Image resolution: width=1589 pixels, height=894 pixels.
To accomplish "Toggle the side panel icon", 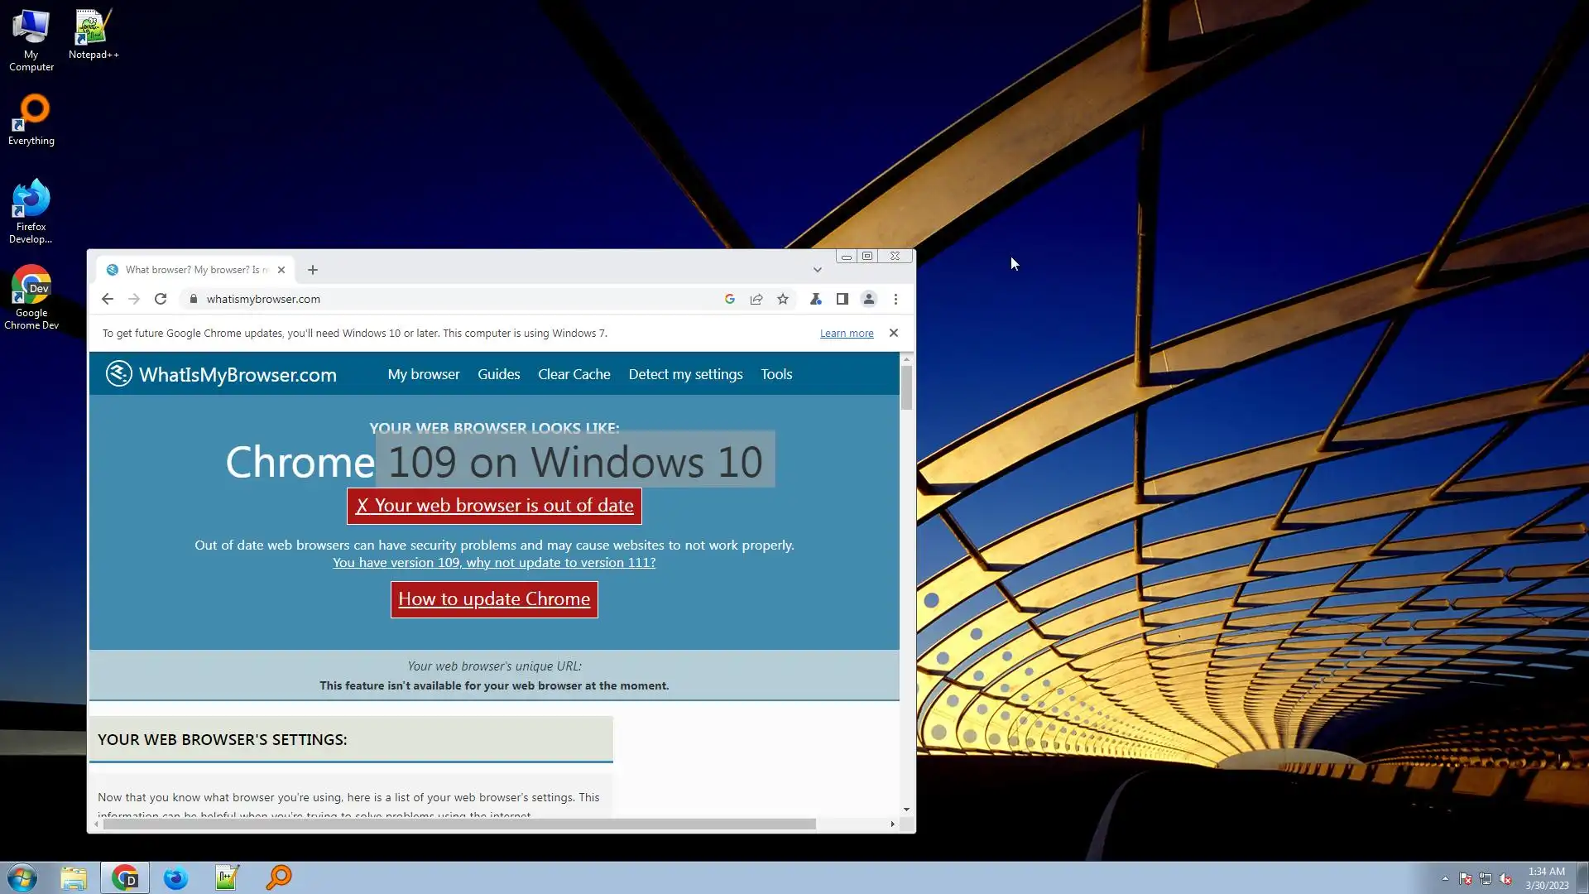I will tap(842, 299).
